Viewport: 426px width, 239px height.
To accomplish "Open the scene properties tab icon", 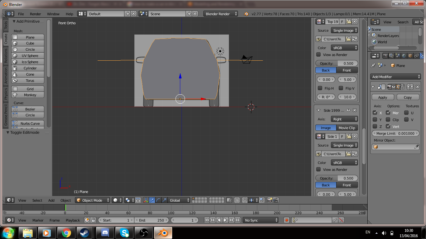I will (398, 56).
